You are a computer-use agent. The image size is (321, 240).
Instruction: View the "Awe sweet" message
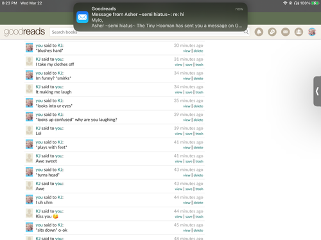[x=178, y=161]
